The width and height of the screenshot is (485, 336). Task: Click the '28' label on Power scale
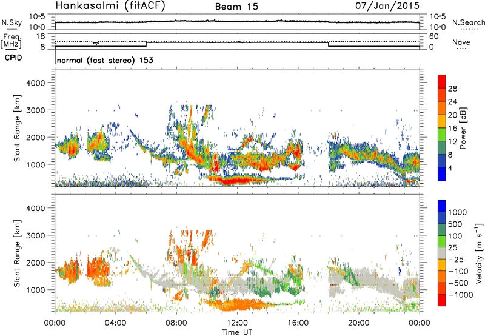(452, 89)
